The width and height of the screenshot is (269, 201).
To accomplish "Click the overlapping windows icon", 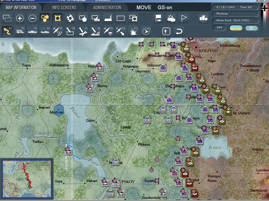I will [7, 18].
